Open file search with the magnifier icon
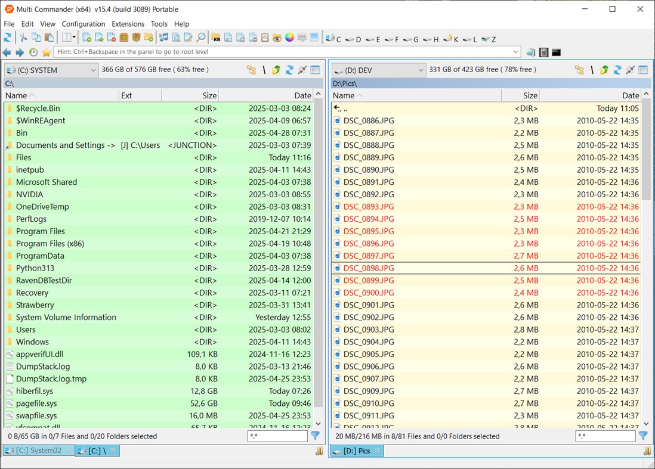655x469 pixels. tap(200, 39)
